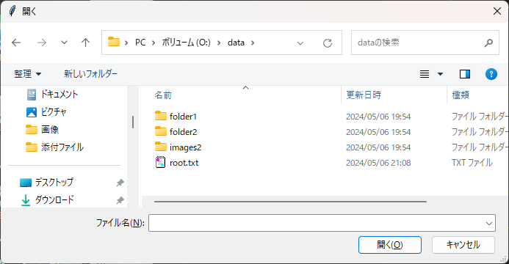Go back using the left arrow

(16, 43)
